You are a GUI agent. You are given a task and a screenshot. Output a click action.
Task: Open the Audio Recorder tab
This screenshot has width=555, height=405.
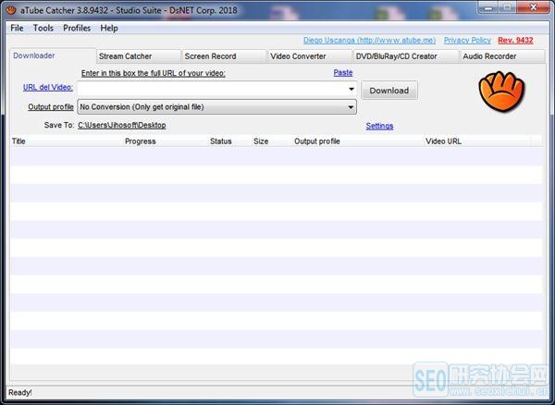coord(502,56)
